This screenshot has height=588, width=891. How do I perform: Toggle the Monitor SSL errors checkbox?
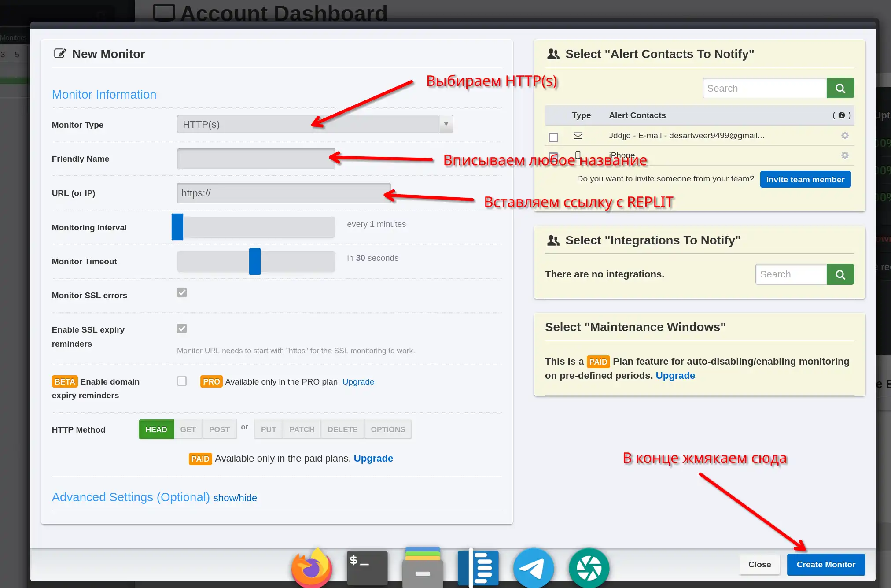pyautogui.click(x=182, y=292)
